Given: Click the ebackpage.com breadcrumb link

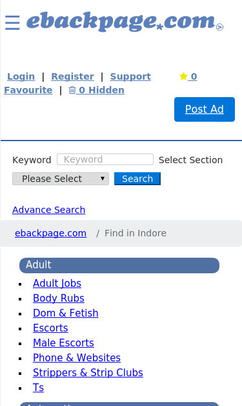Looking at the screenshot, I should click(50, 233).
